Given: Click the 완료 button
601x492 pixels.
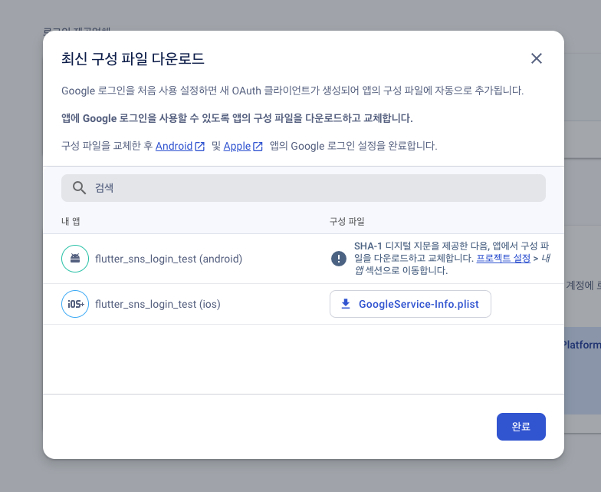Looking at the screenshot, I should pyautogui.click(x=521, y=427).
